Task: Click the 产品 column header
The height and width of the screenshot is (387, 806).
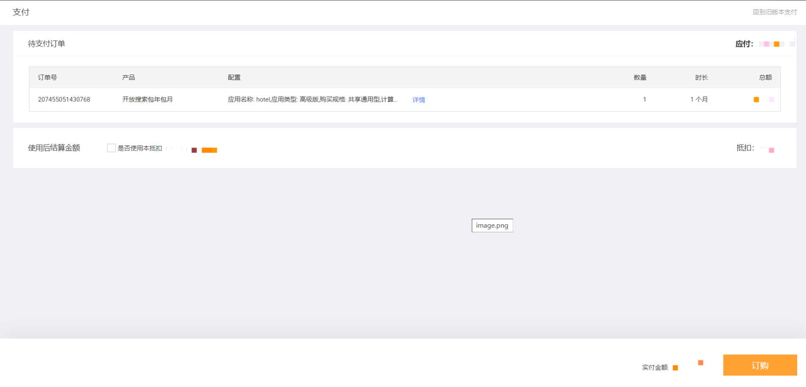Action: [x=129, y=77]
